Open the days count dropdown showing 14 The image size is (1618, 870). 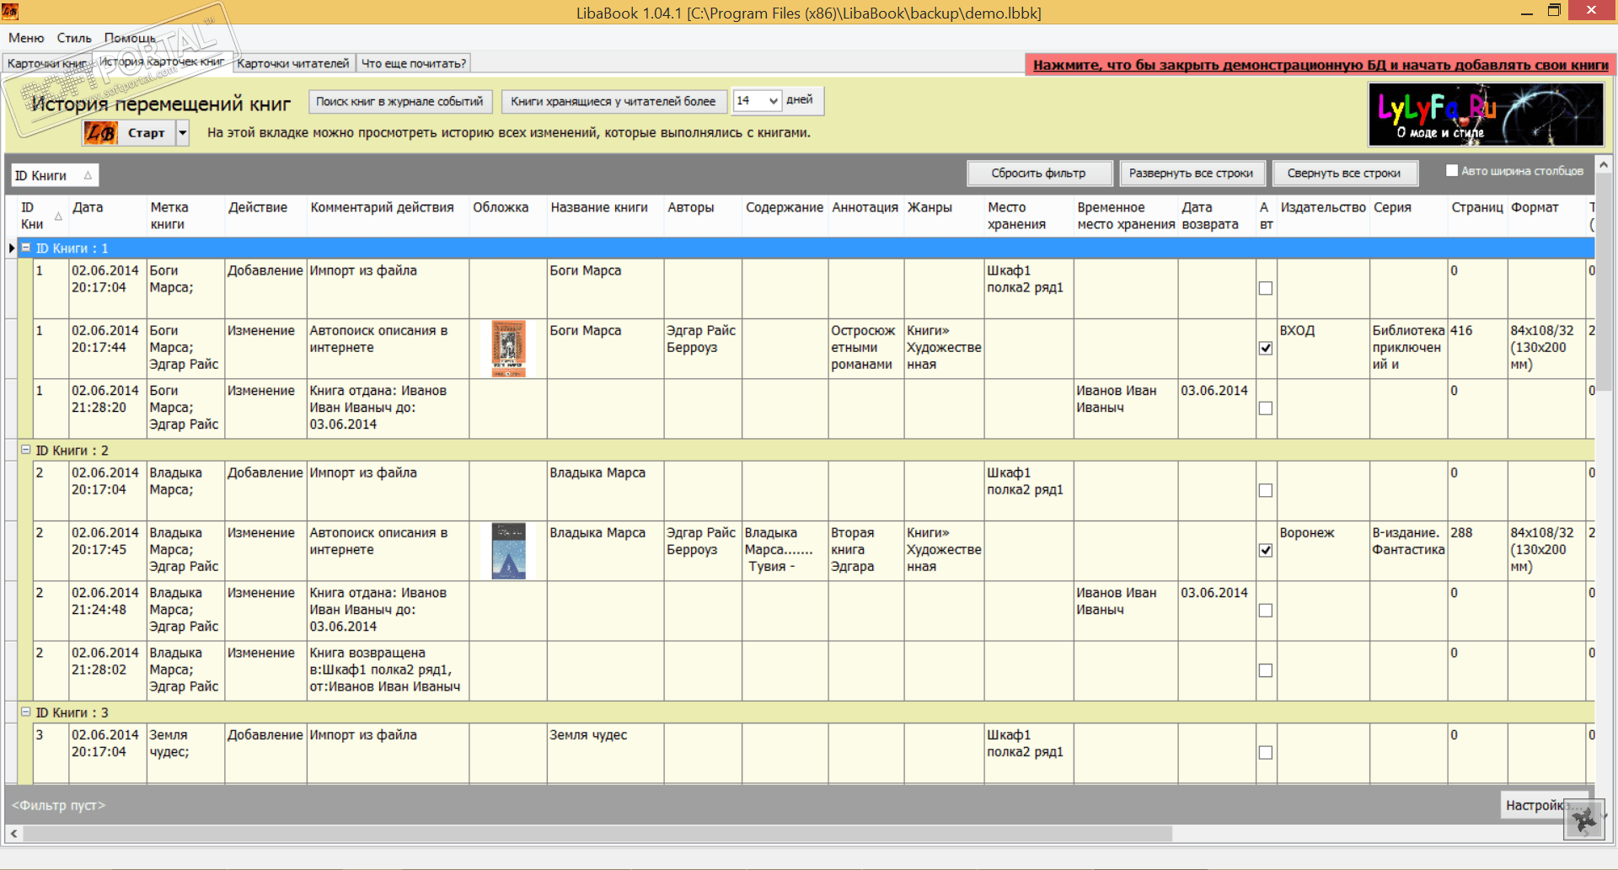pyautogui.click(x=773, y=101)
